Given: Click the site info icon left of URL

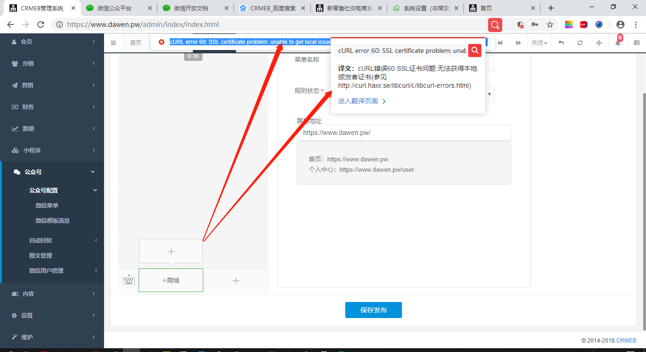Looking at the screenshot, I should pyautogui.click(x=59, y=25).
